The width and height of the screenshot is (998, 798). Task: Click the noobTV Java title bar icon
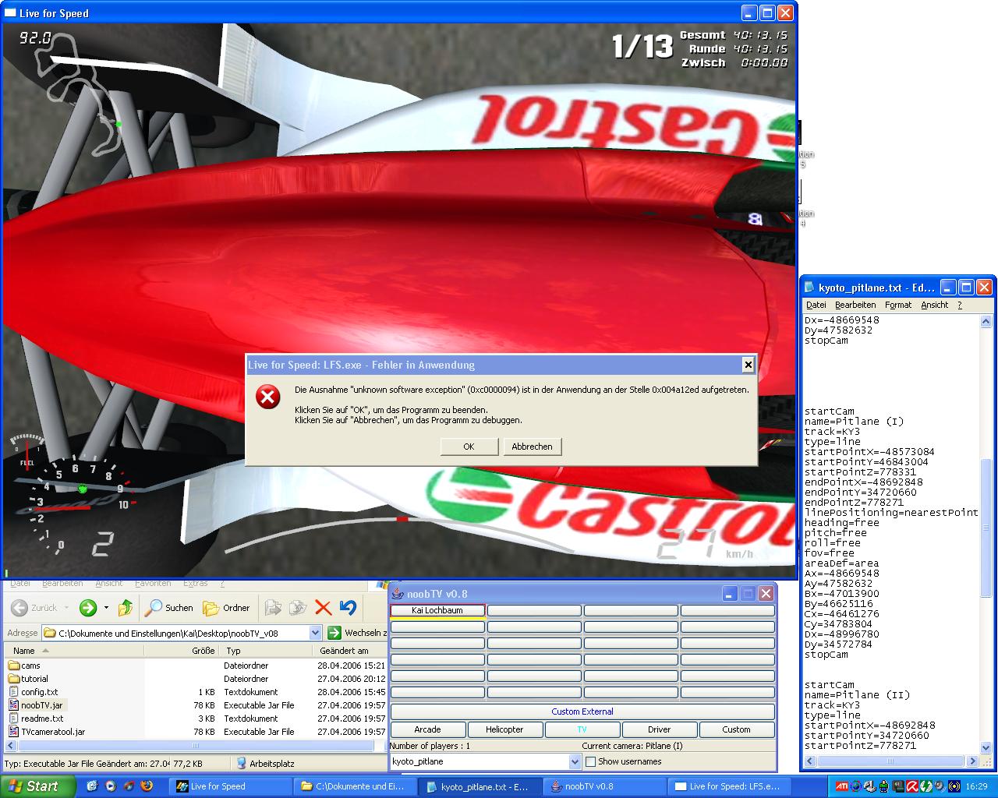tap(398, 594)
